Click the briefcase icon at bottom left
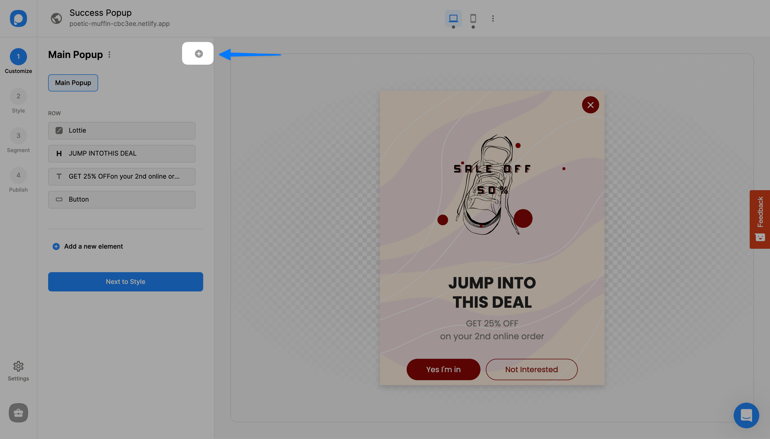 pos(18,413)
